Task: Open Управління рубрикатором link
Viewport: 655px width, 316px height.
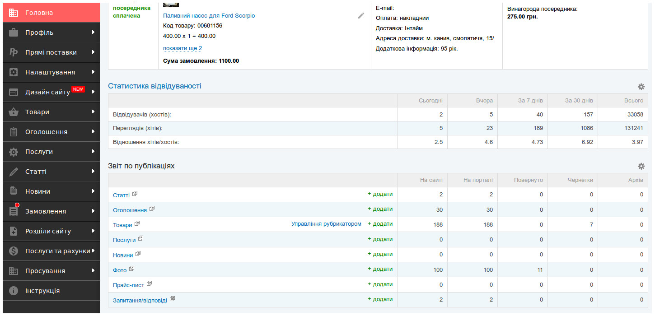Action: click(326, 224)
